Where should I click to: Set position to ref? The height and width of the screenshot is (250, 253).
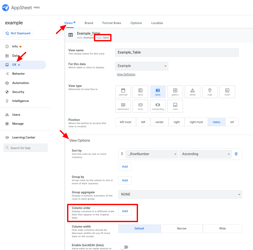coord(232,122)
